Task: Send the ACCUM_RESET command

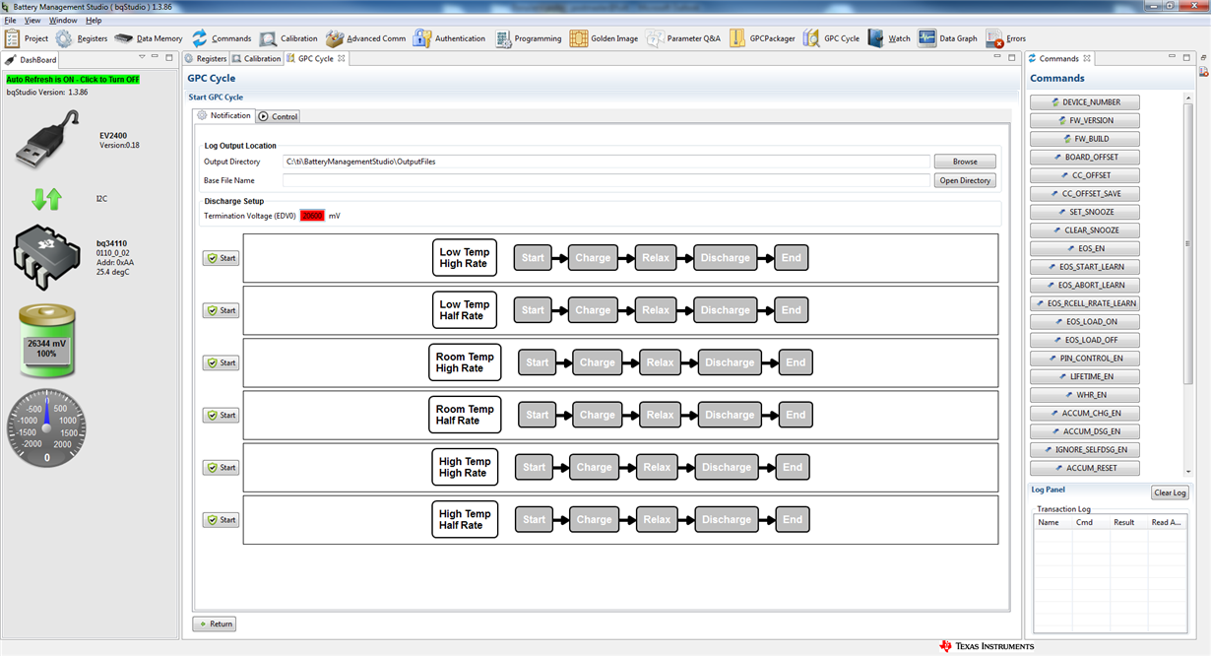Action: (1085, 468)
